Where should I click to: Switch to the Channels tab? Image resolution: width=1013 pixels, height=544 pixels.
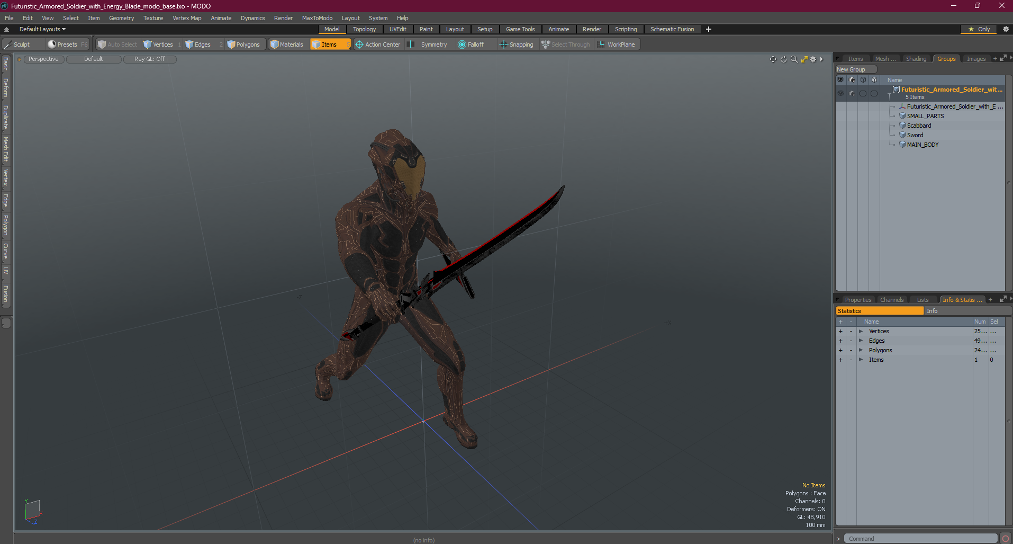tap(891, 300)
